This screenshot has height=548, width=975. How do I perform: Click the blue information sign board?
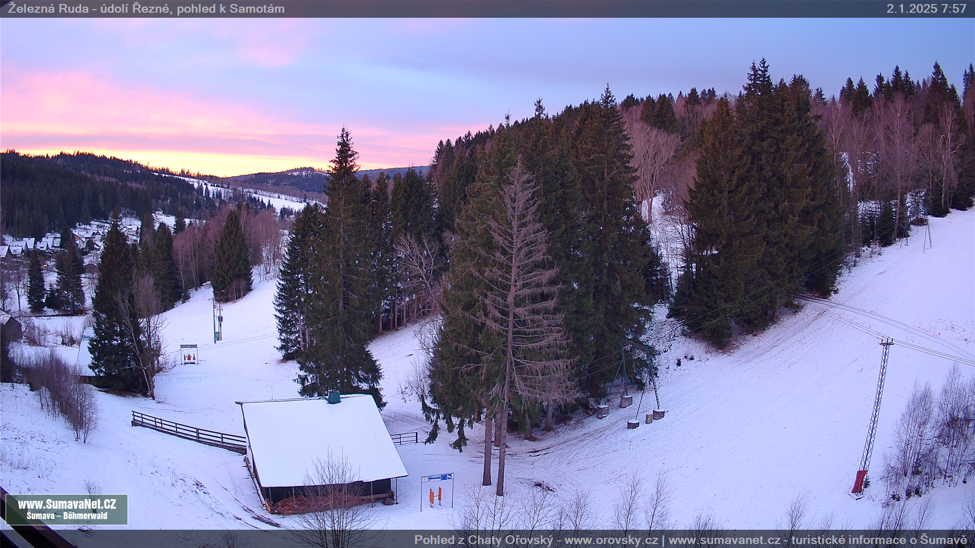point(437,477)
